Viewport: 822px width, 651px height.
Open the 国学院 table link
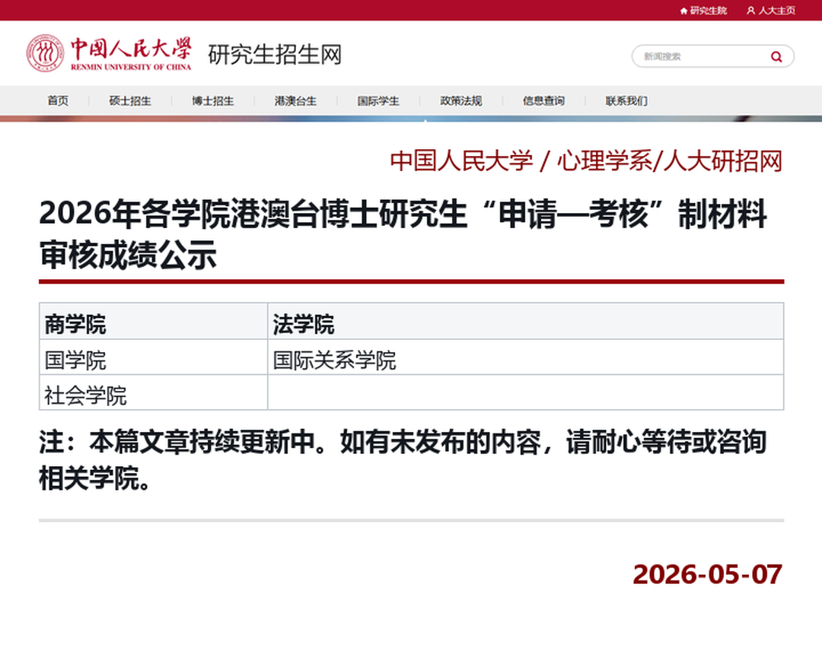[75, 360]
